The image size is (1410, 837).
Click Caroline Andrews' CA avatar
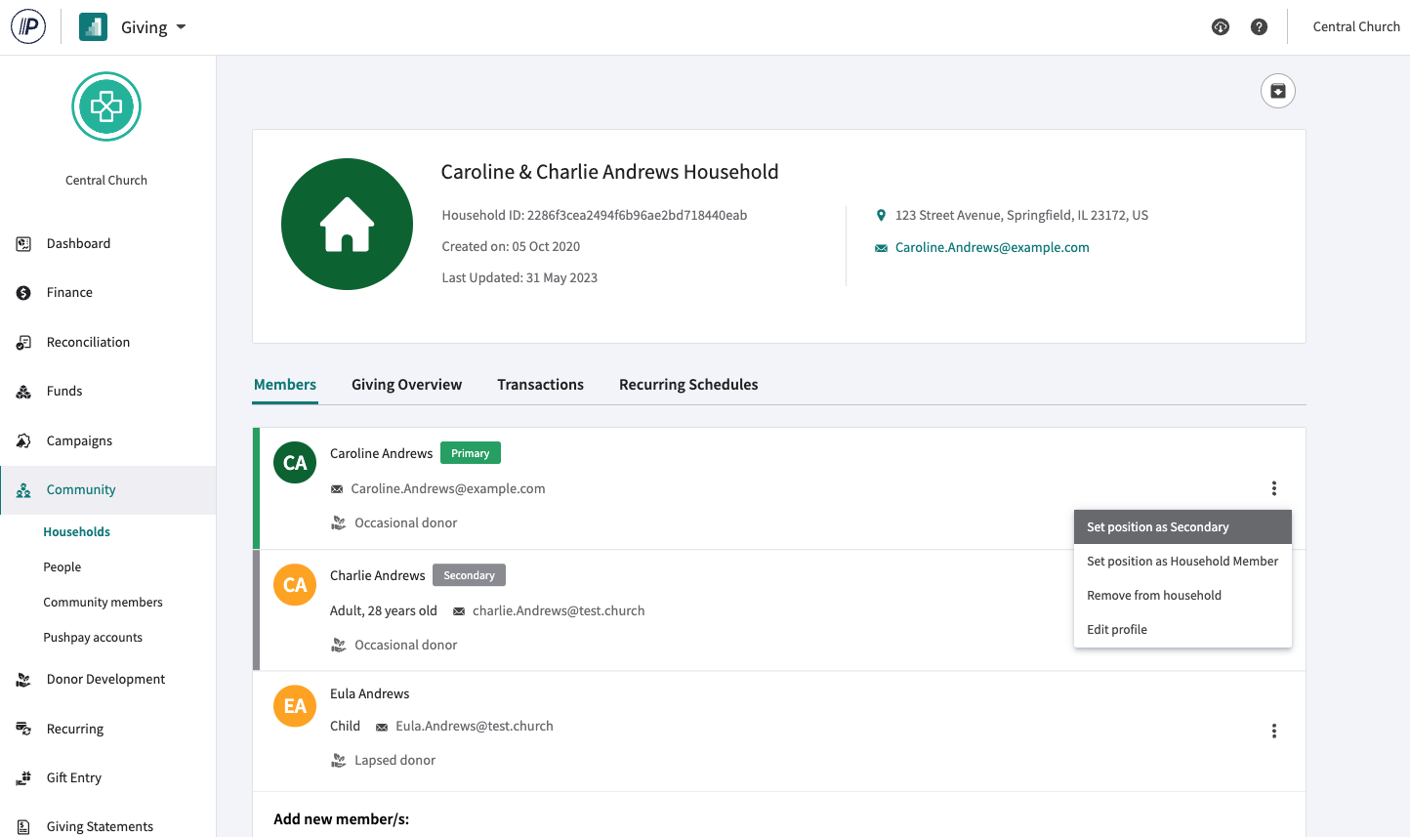coord(295,463)
